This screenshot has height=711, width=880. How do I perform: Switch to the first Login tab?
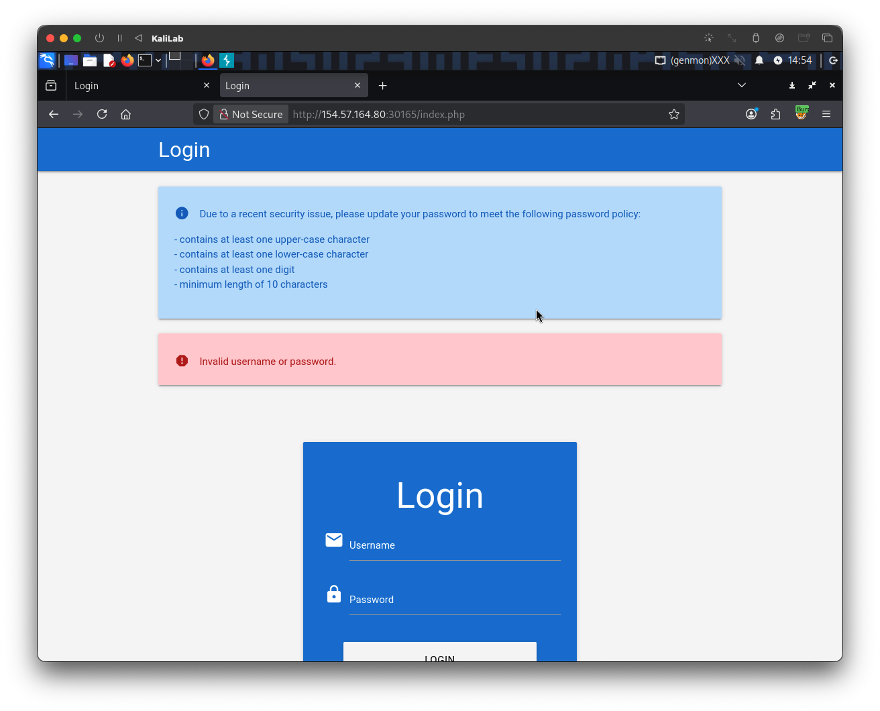[134, 86]
